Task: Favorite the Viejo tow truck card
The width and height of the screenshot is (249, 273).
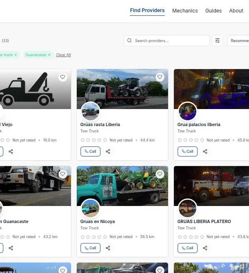Action: click(x=63, y=77)
